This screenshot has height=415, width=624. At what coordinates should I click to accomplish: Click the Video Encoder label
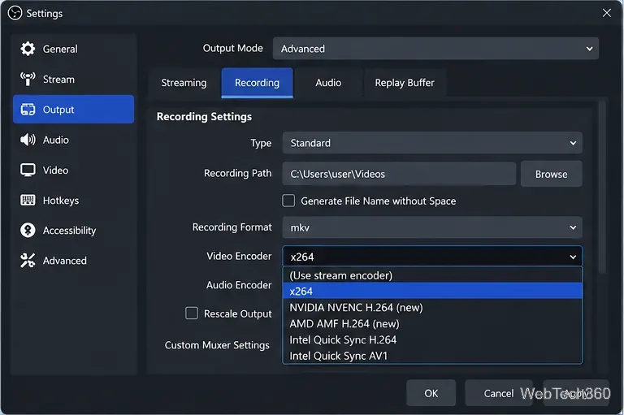click(239, 256)
